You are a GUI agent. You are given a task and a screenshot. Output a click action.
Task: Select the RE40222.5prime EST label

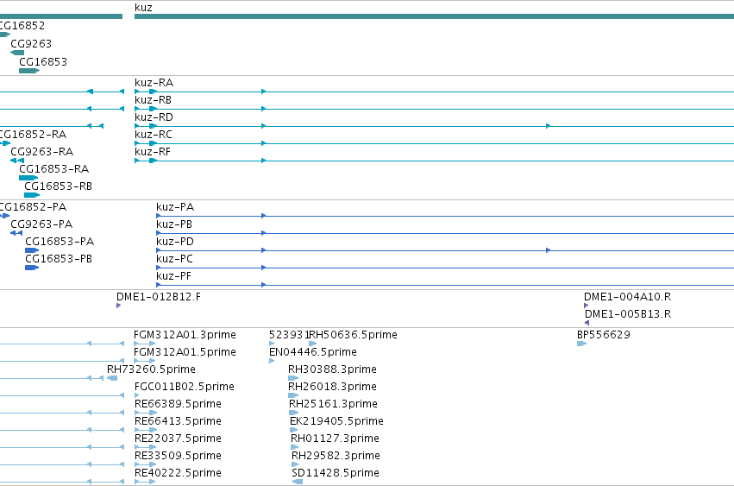point(178,473)
